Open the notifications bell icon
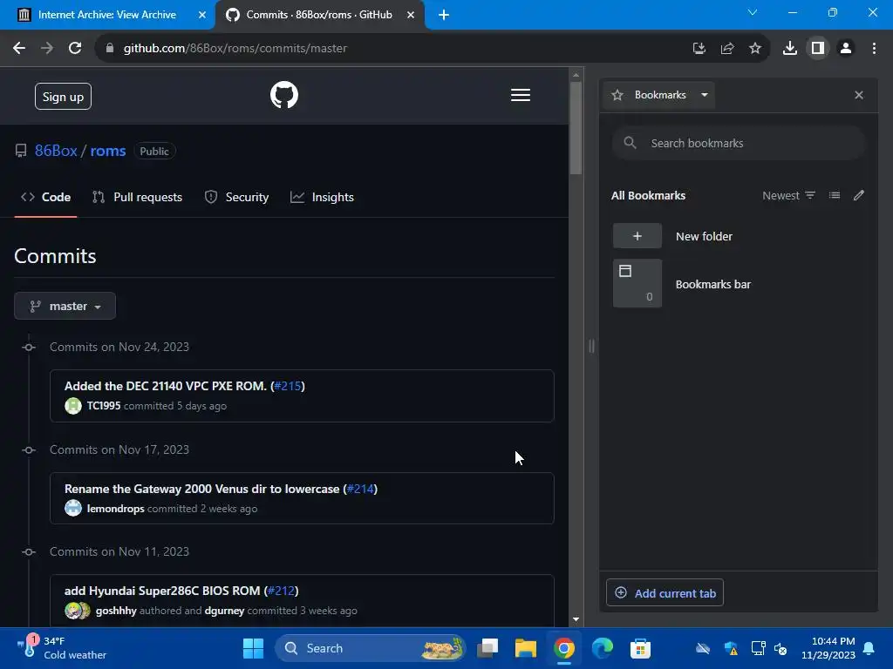The height and width of the screenshot is (669, 893). [x=869, y=648]
